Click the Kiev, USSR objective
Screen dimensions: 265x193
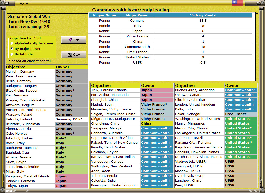coord(200,185)
